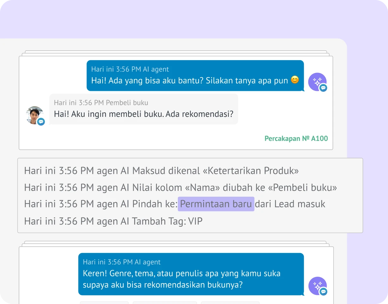Open the Pembeli buku customer photo avatar
Viewport: 388px width, 304px height.
coord(34,115)
